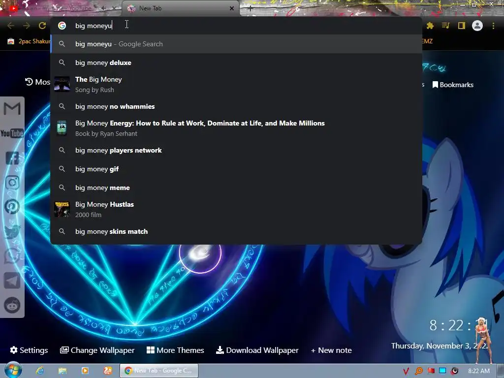This screenshot has width=504, height=378.
Task: Toggle the side panel icon
Action: pyautogui.click(x=462, y=26)
